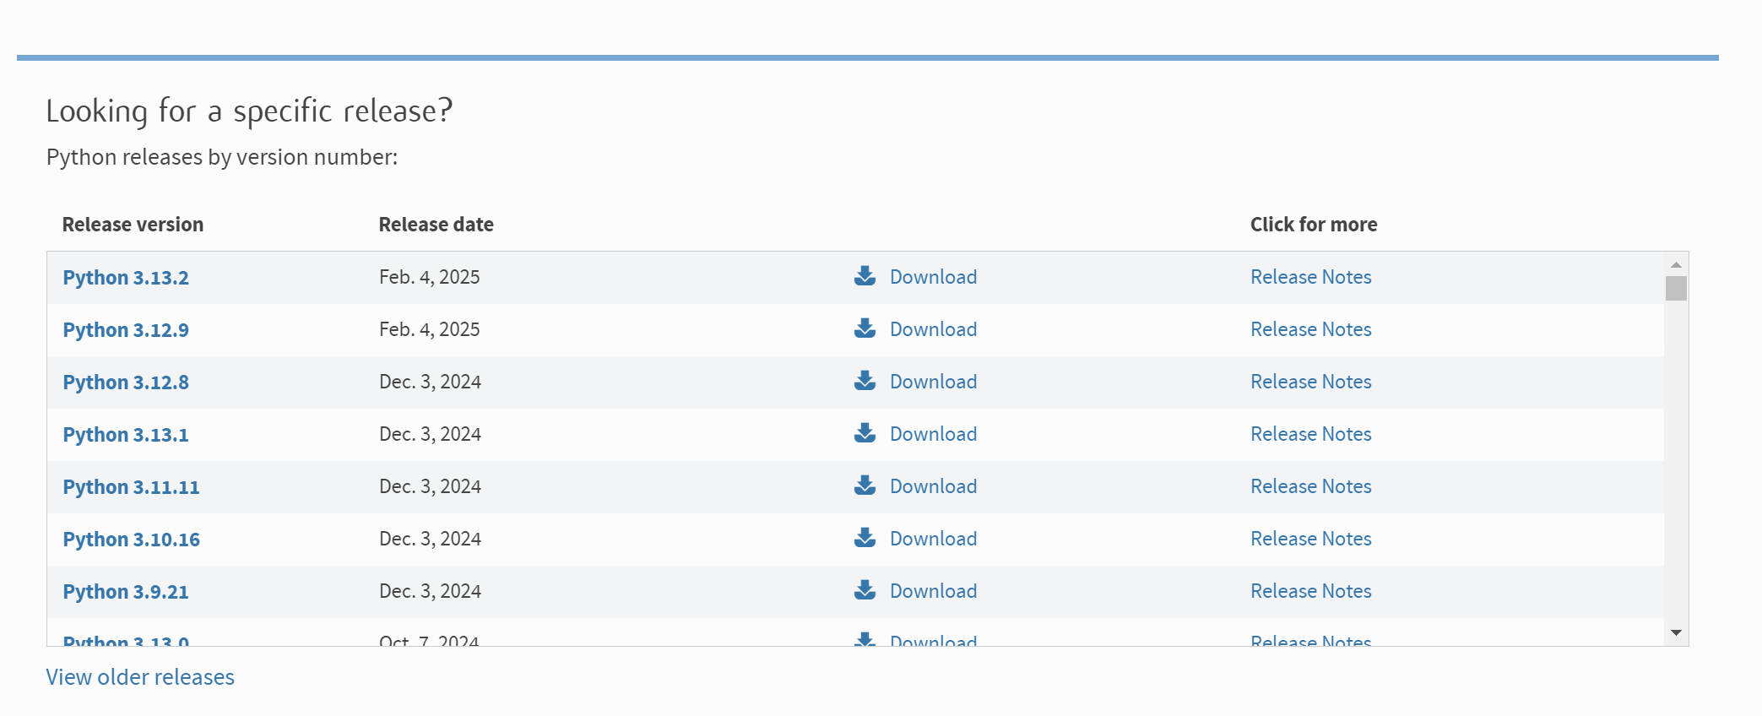Click download icon for Python 3.11.11
This screenshot has height=716, width=1762.
coord(865,485)
